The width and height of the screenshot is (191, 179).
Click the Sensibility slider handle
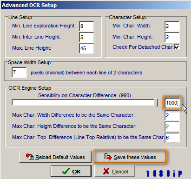156,103
